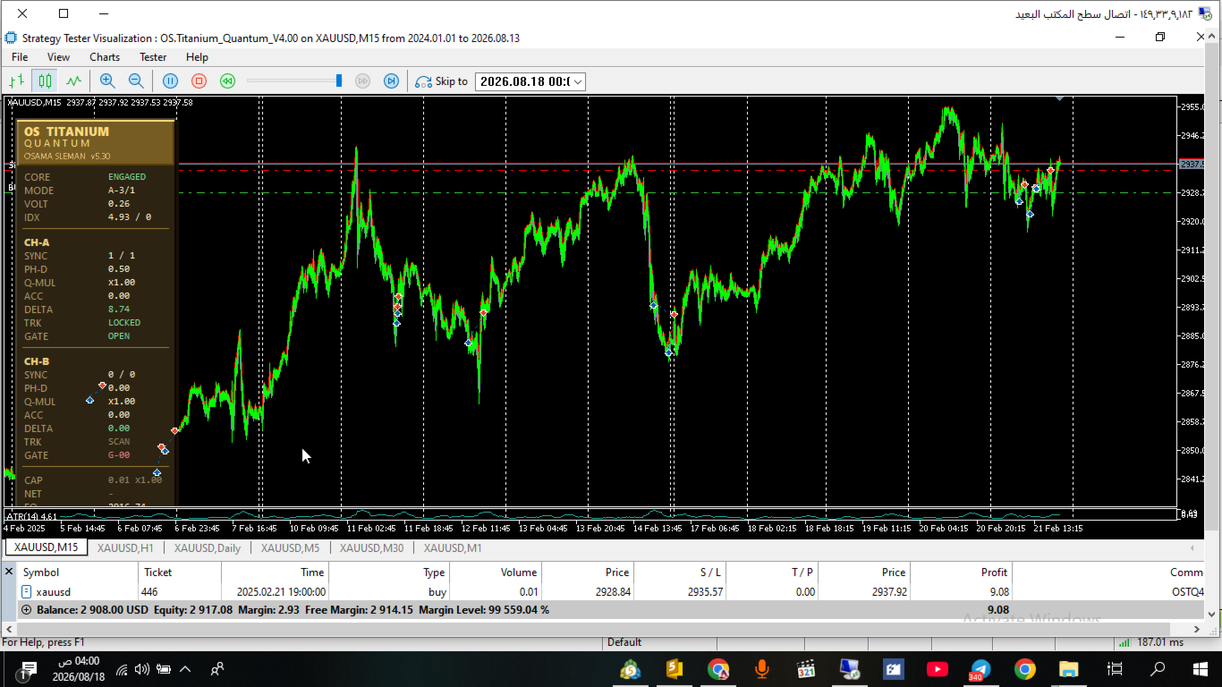
Task: Open the Remote Desktop taskbar icon
Action: click(x=849, y=669)
